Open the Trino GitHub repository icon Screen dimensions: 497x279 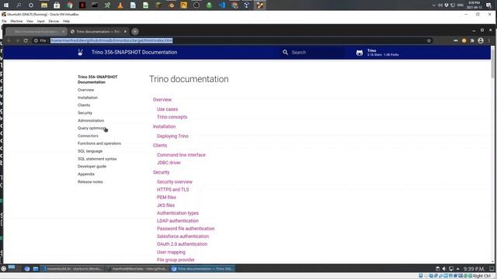360,53
